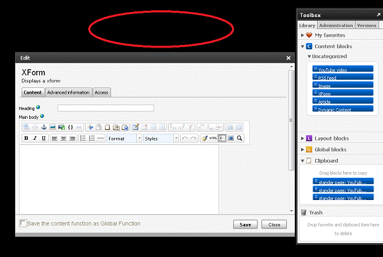Click the magnifier find icon in editor
Viewport: 383px width, 257px height.
(240, 138)
